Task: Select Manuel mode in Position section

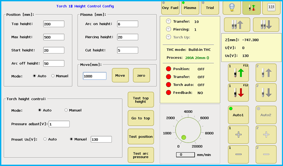Action: click(x=53, y=76)
